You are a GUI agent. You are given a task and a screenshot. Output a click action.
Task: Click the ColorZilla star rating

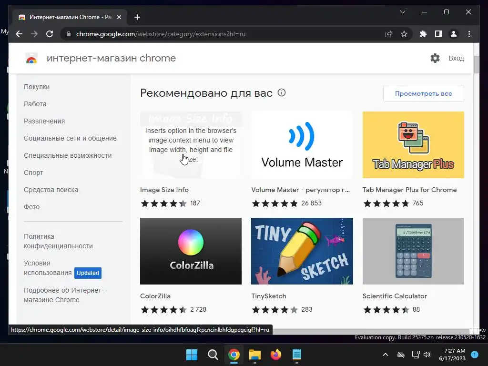pyautogui.click(x=164, y=310)
